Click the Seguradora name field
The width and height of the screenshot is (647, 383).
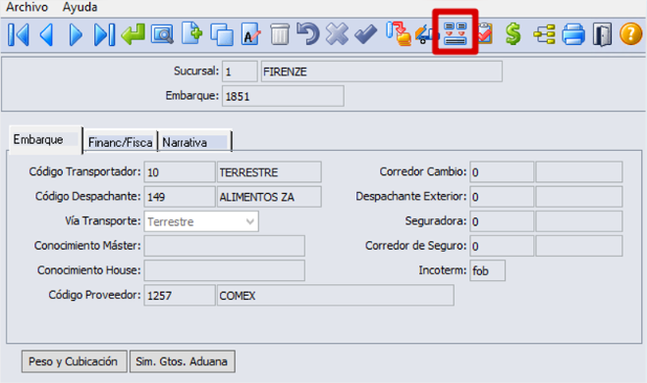point(579,221)
